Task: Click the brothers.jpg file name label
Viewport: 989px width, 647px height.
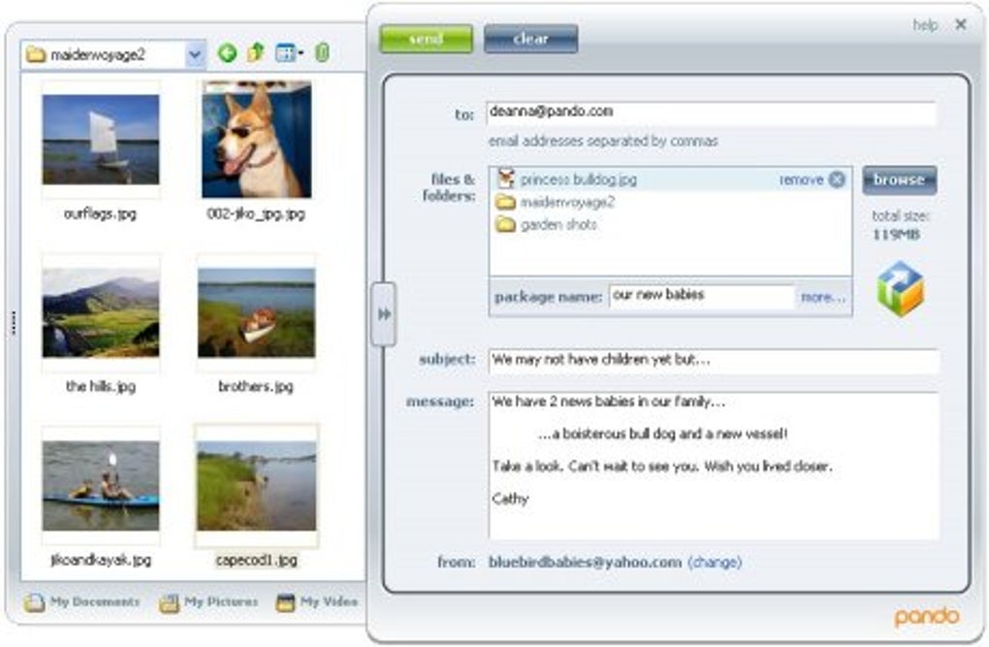Action: (x=255, y=386)
